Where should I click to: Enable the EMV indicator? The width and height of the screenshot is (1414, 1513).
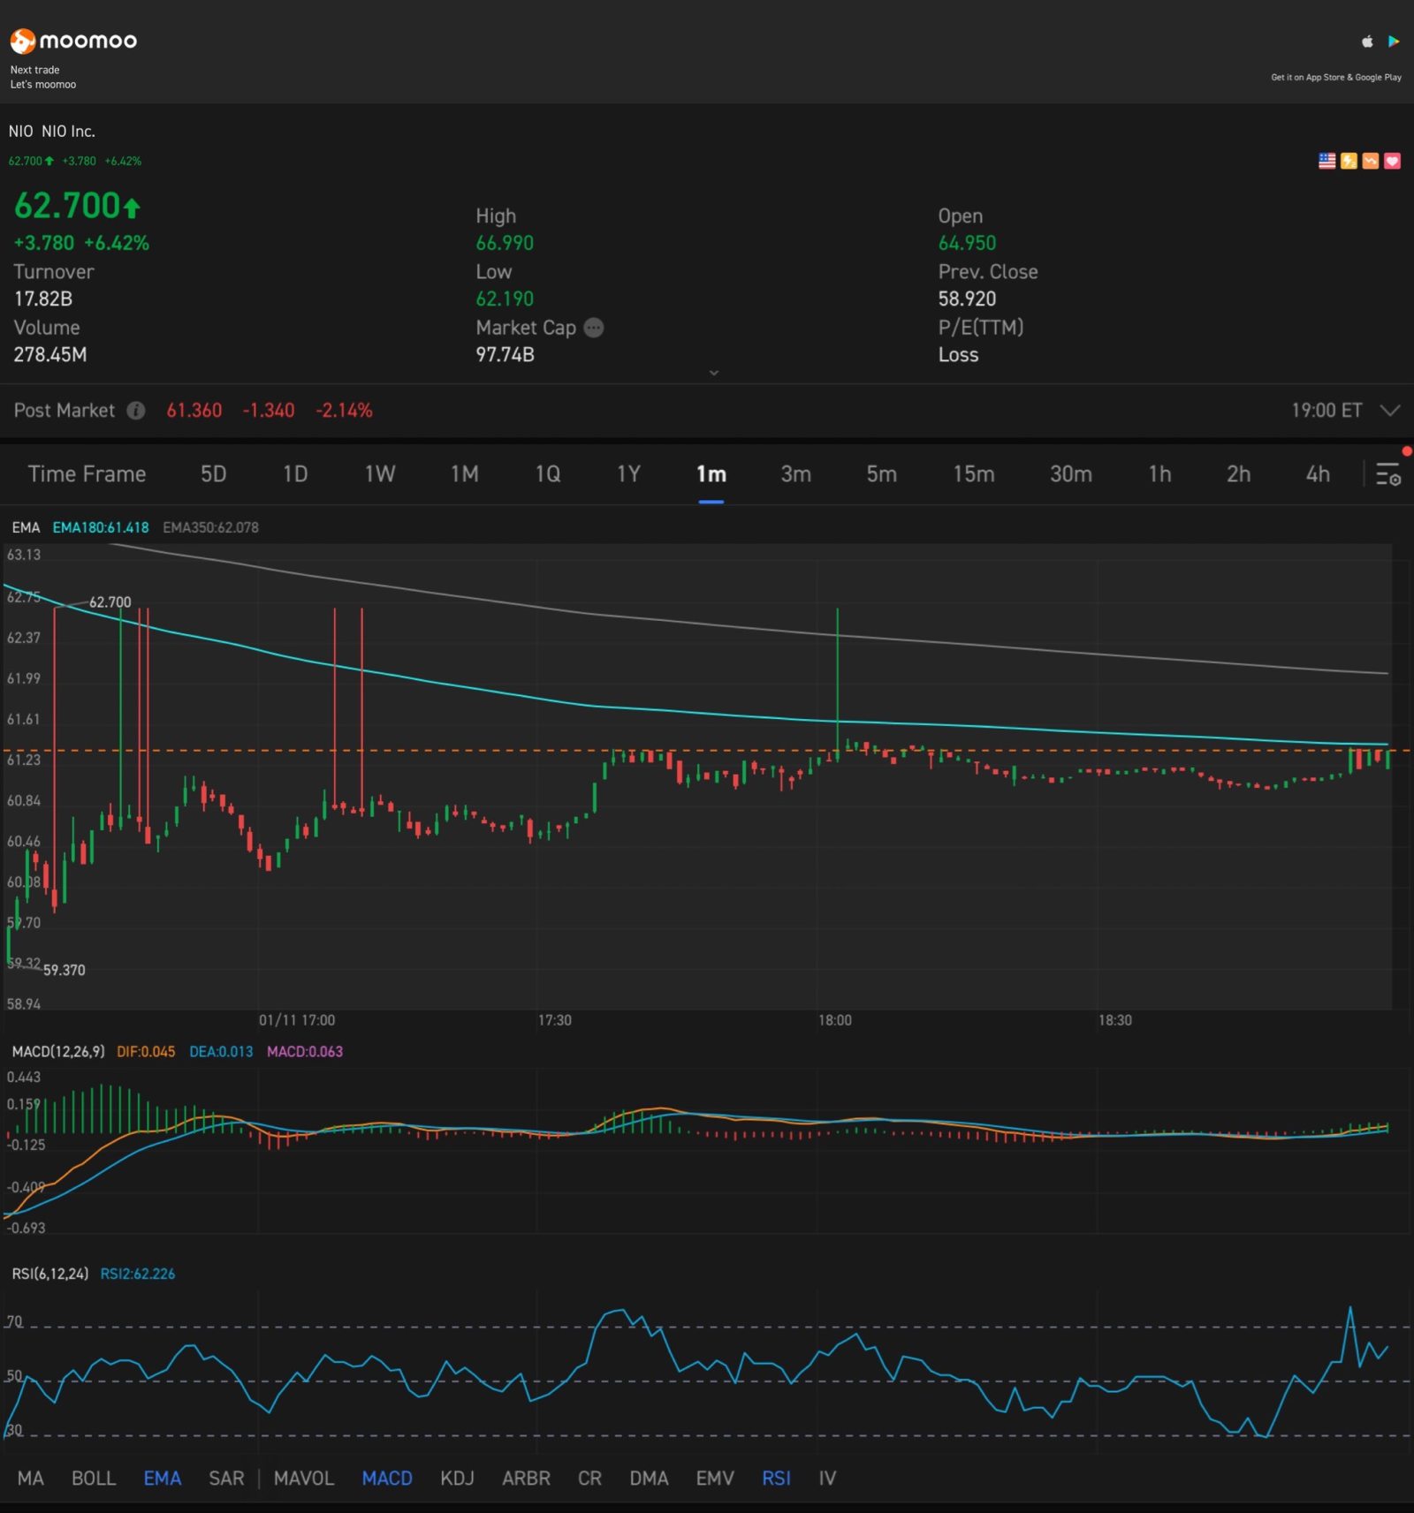pyautogui.click(x=715, y=1479)
